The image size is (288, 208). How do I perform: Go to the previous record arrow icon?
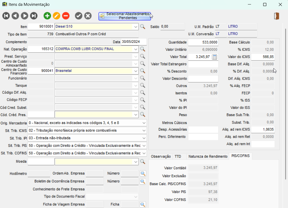click(x=15, y=16)
